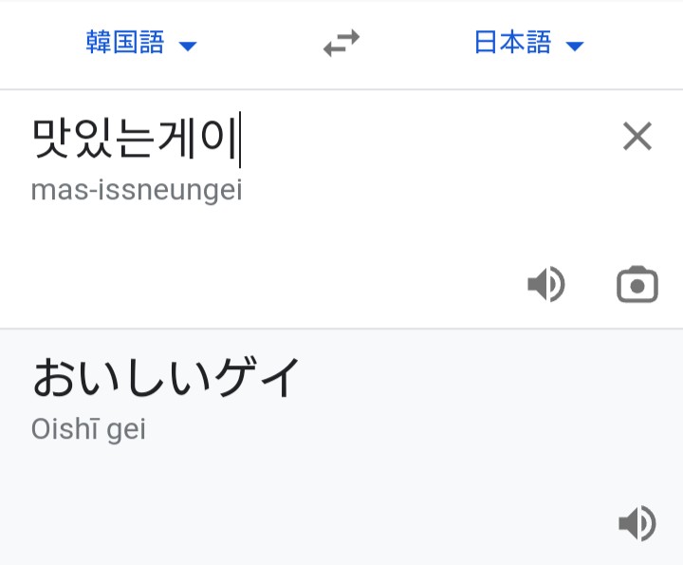The height and width of the screenshot is (565, 683).
Task: Click the word Oishī in the romanized output
Action: pyautogui.click(x=64, y=429)
